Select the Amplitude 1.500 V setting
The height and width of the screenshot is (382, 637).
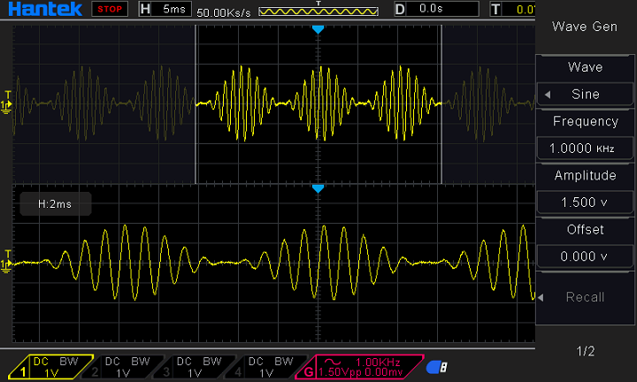tap(584, 202)
